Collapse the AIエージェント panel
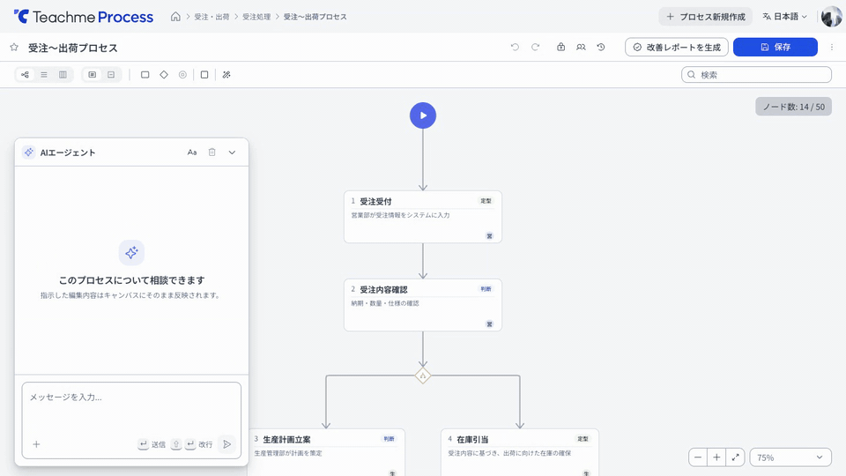The image size is (846, 476). (232, 152)
